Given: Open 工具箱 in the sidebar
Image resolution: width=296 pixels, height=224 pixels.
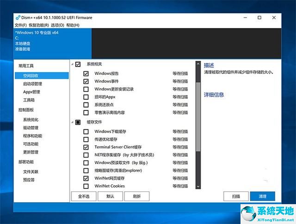Looking at the screenshot, I should (x=29, y=100).
